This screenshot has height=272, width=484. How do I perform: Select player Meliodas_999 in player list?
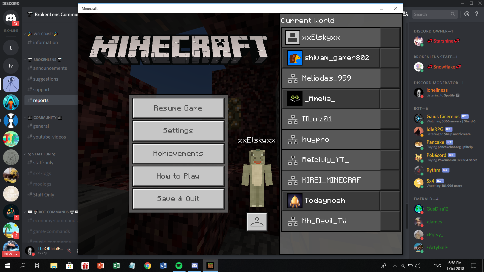tap(331, 78)
